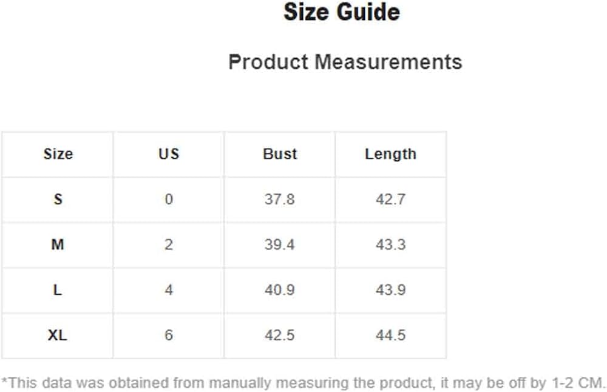Click the manual measurement disclaimer footnote
Screen dimensions: 607x392
(x=303, y=383)
